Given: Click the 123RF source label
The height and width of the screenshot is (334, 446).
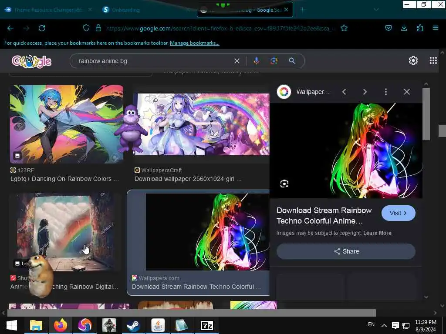Looking at the screenshot, I should point(26,170).
